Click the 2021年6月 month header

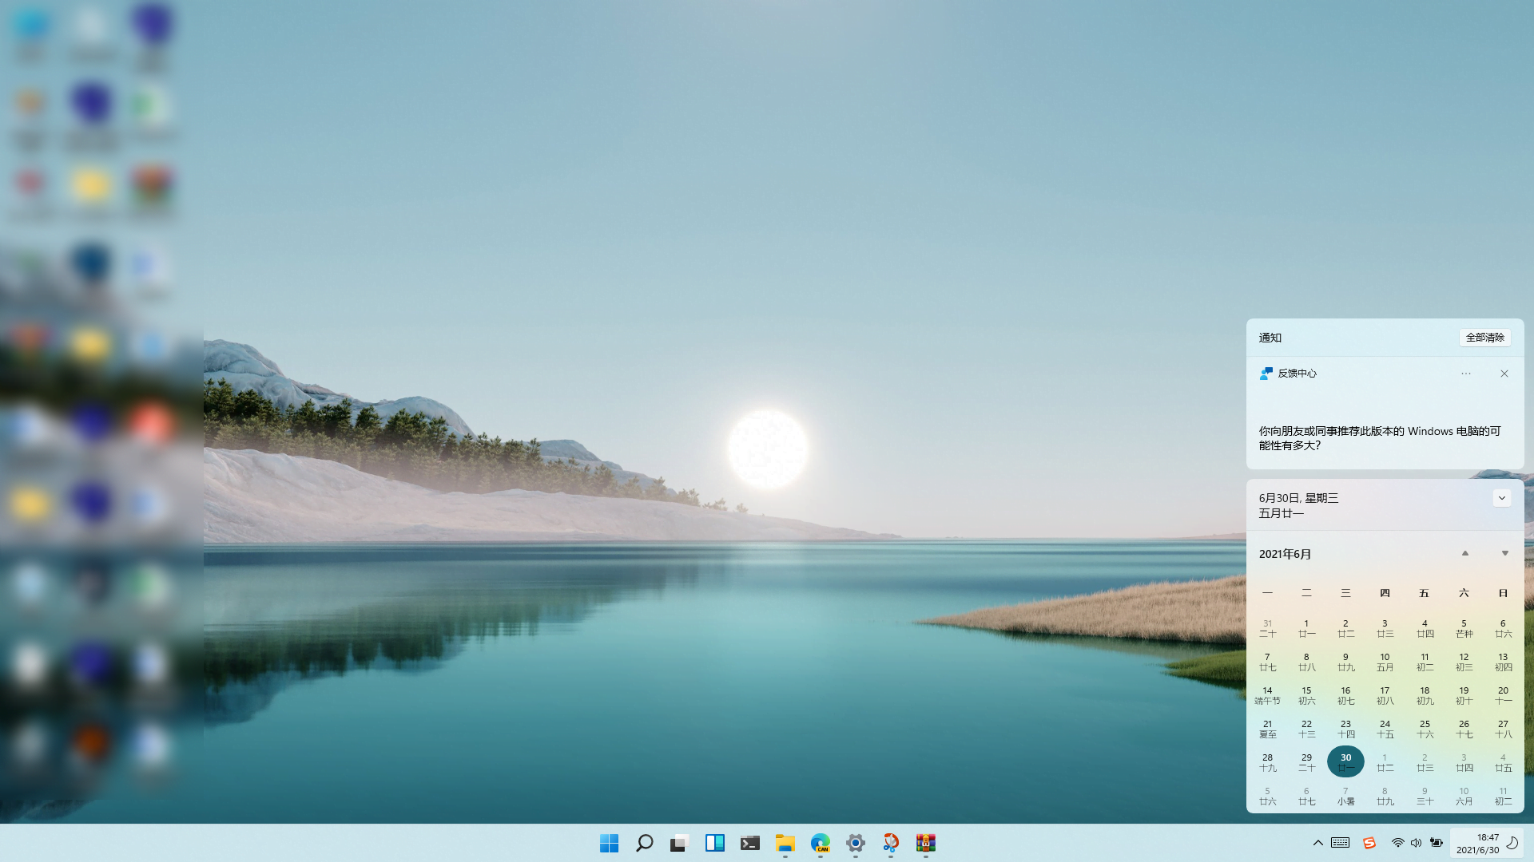(1285, 554)
